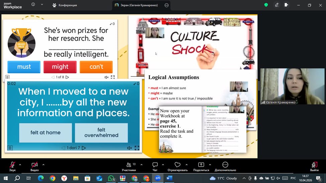Click Євгенія Крамаренко's video thumbnail

click(x=292, y=86)
